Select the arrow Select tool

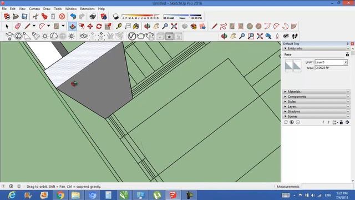pos(7,27)
